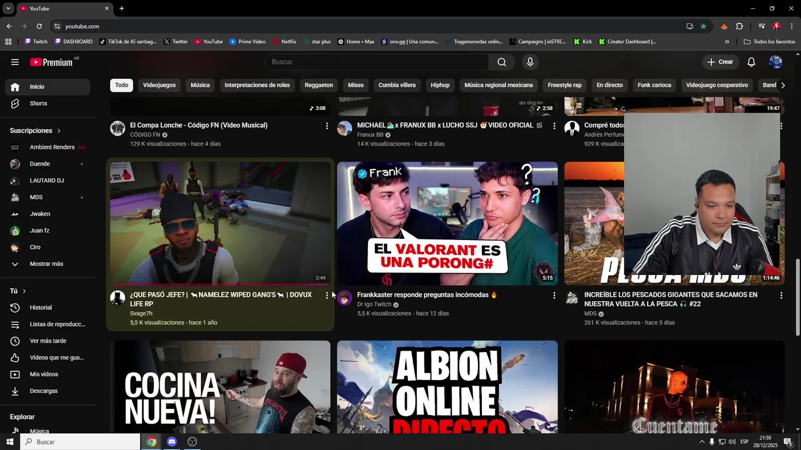
Task: Expand the Suscripciones section chevron
Action: click(x=59, y=131)
